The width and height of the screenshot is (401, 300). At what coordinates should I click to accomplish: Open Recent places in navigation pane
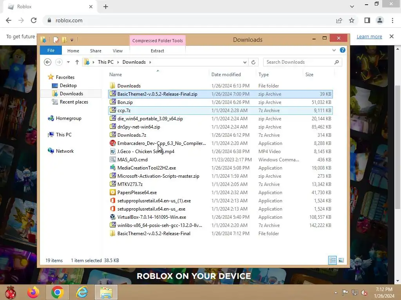[74, 102]
